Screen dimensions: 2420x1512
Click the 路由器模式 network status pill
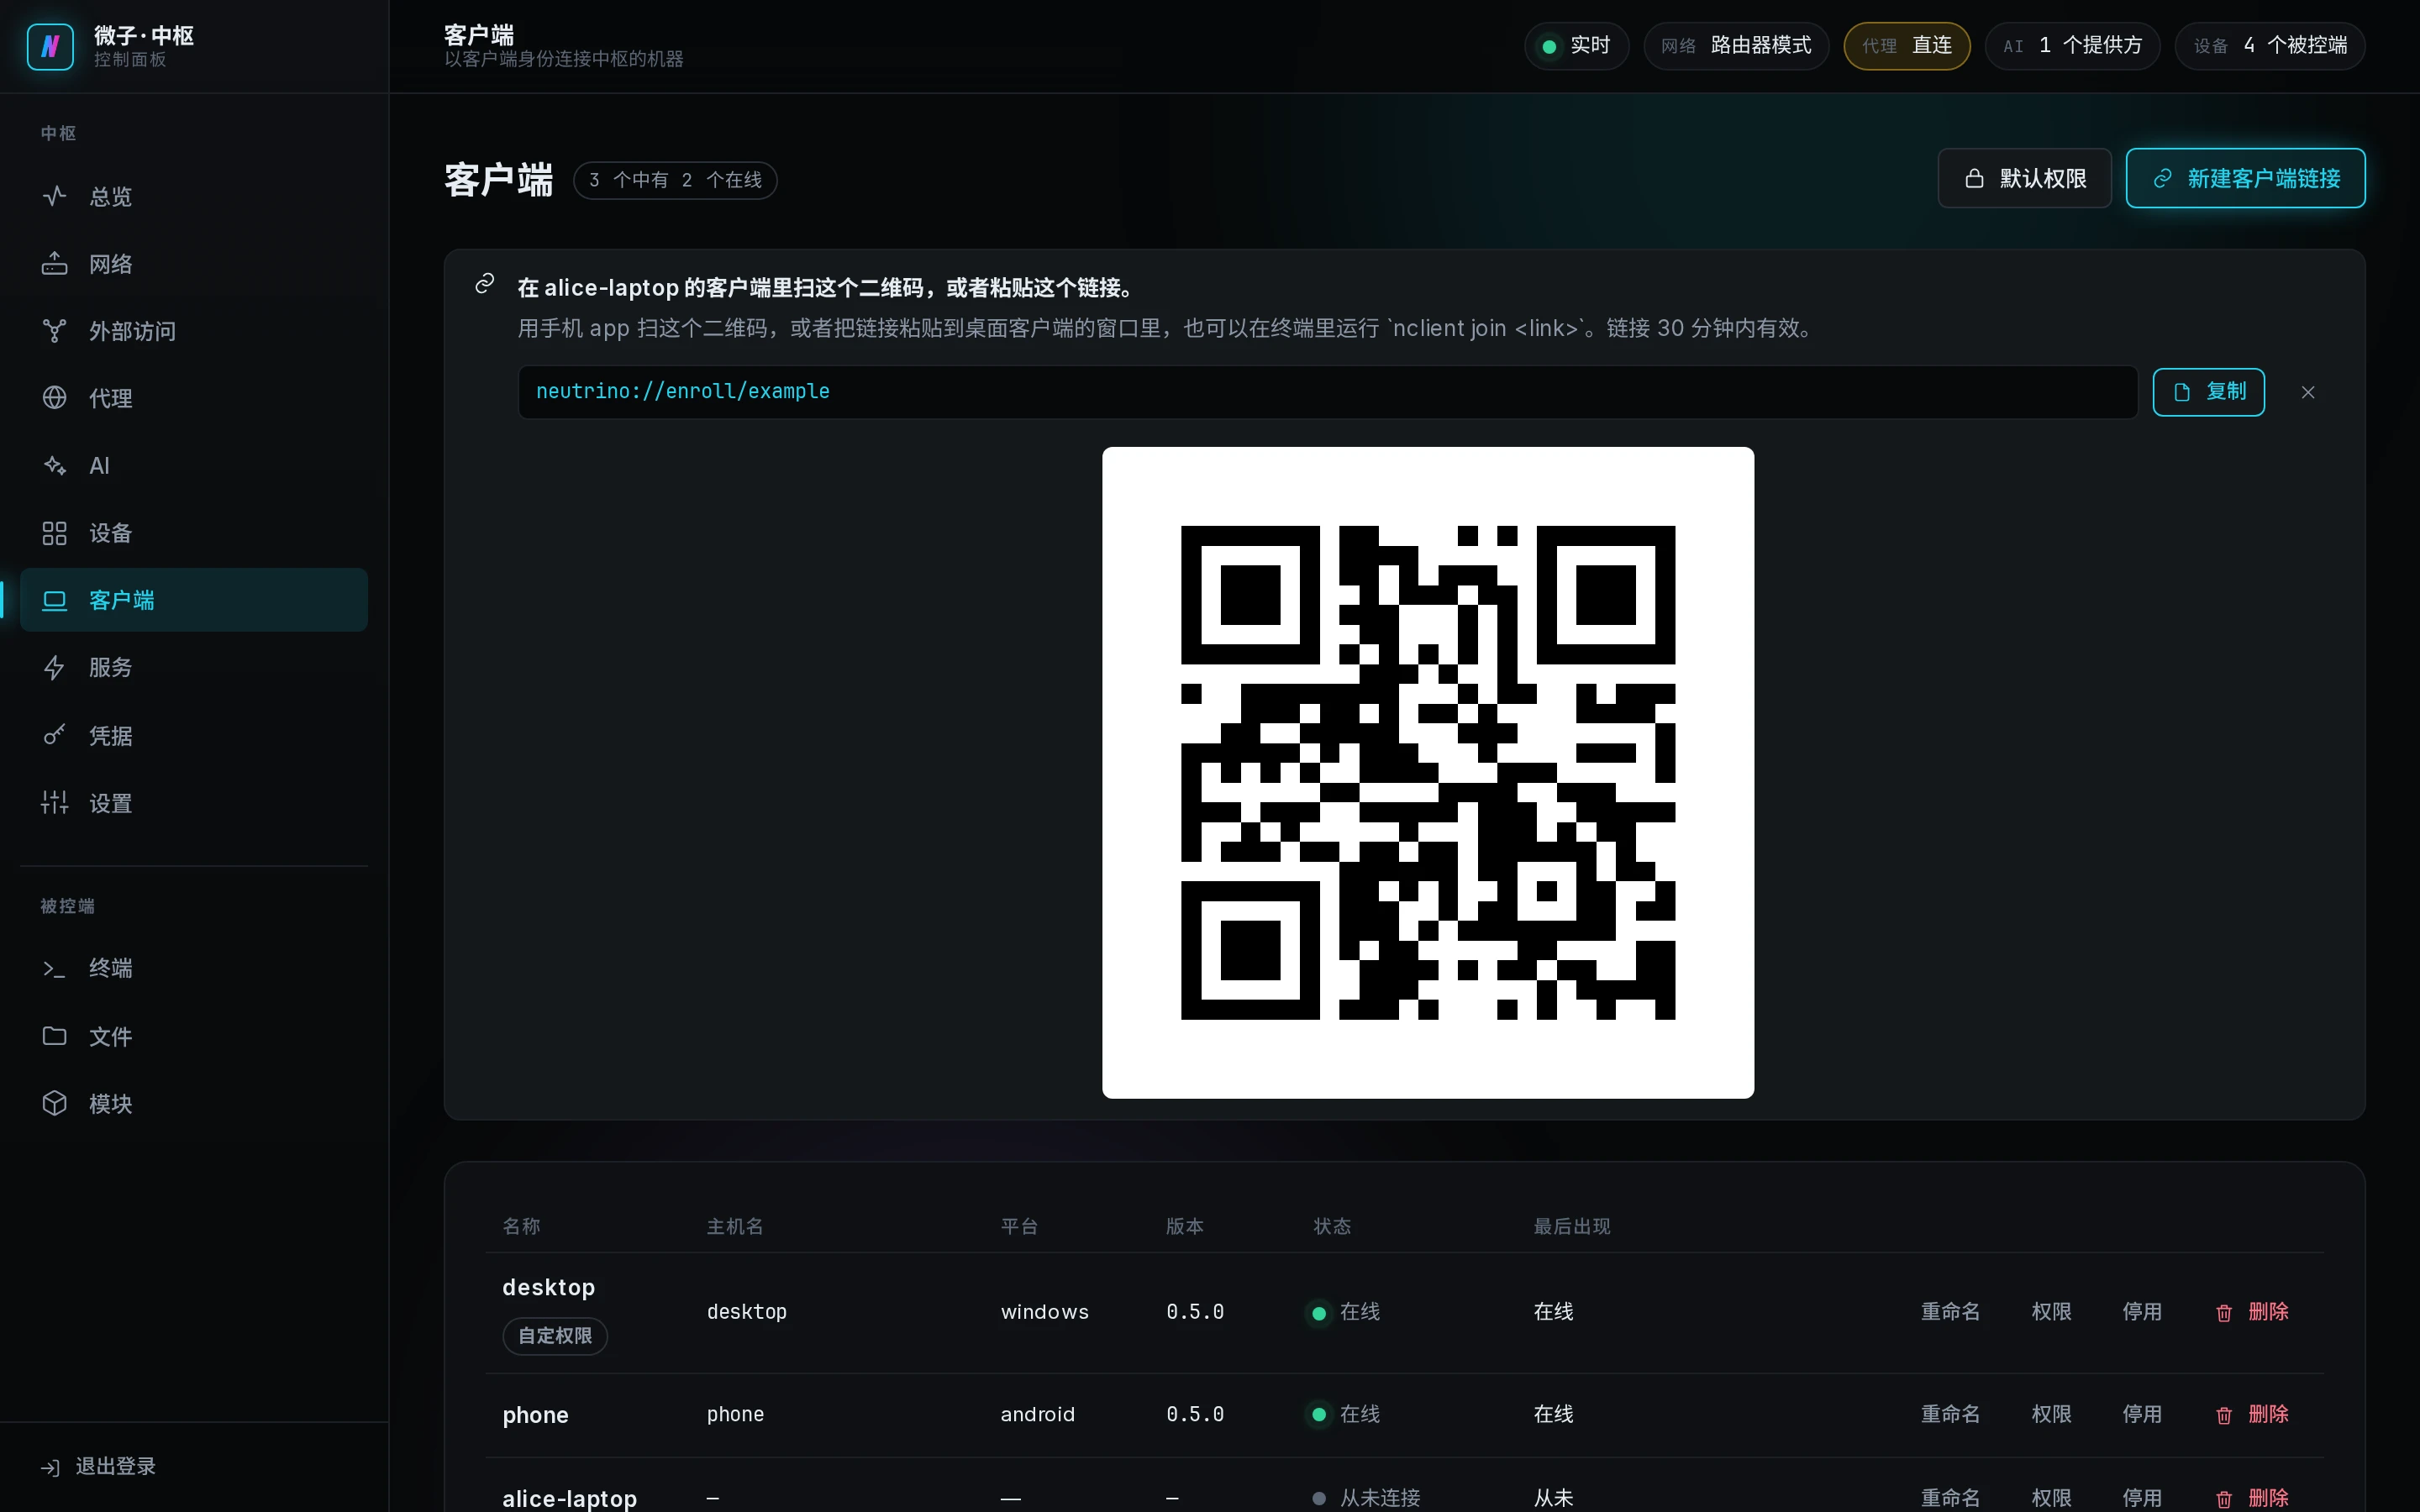[x=1736, y=46]
